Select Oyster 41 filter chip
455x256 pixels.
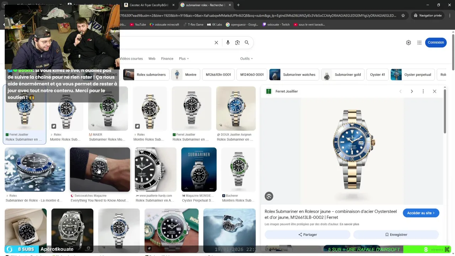[377, 75]
